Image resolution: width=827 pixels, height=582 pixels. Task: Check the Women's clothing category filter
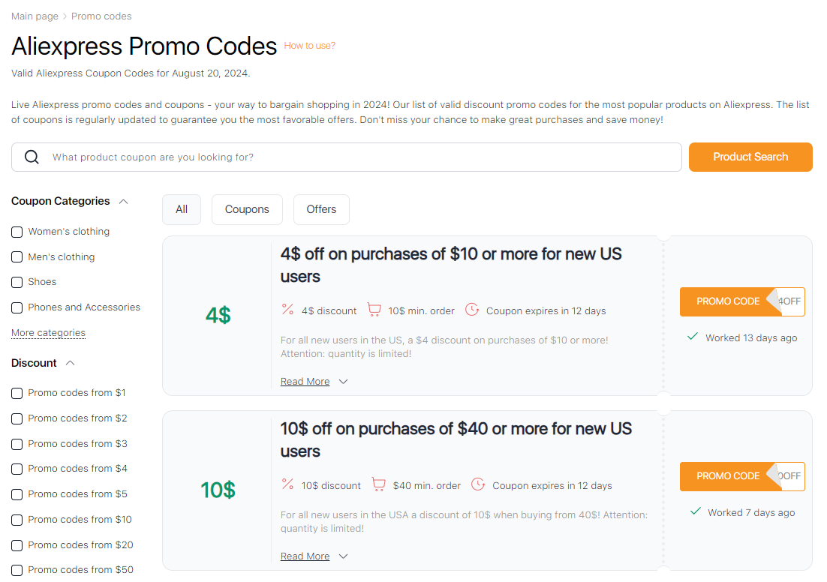17,232
